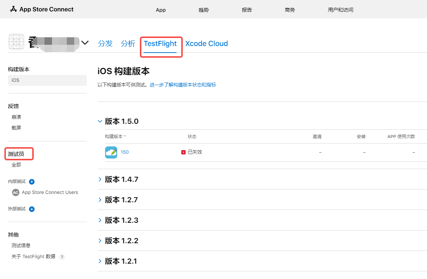Viewport: 427px width, 279px height.
Task: Click the red failed status icon for build 150
Action: click(x=183, y=152)
